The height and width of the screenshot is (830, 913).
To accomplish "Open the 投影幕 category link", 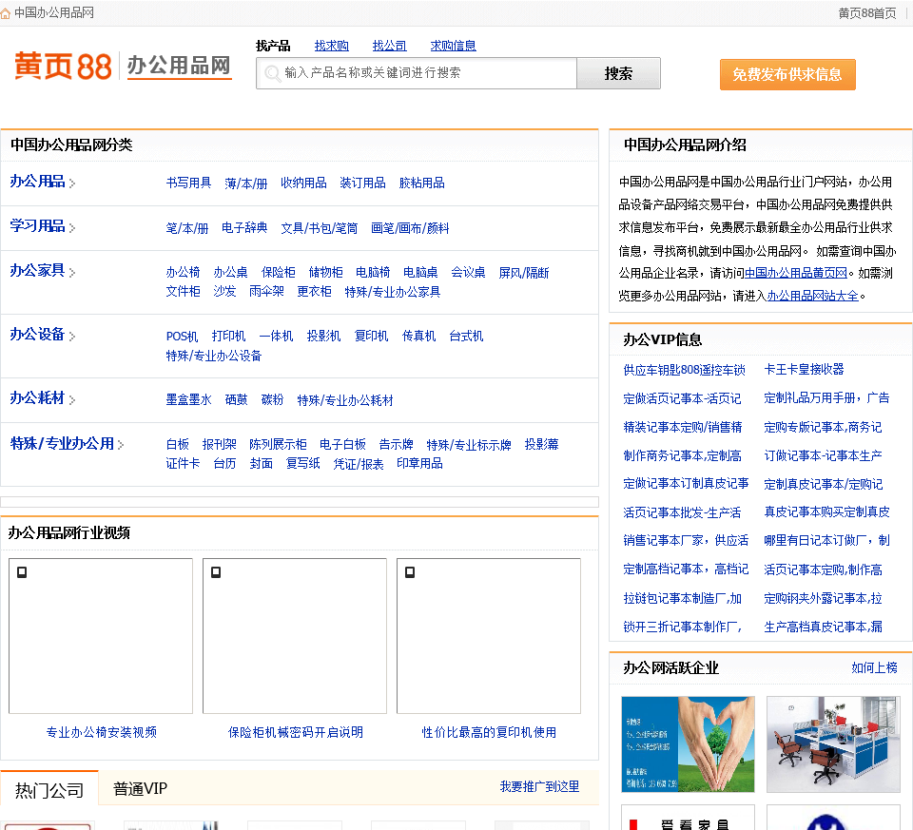I will pyautogui.click(x=541, y=445).
